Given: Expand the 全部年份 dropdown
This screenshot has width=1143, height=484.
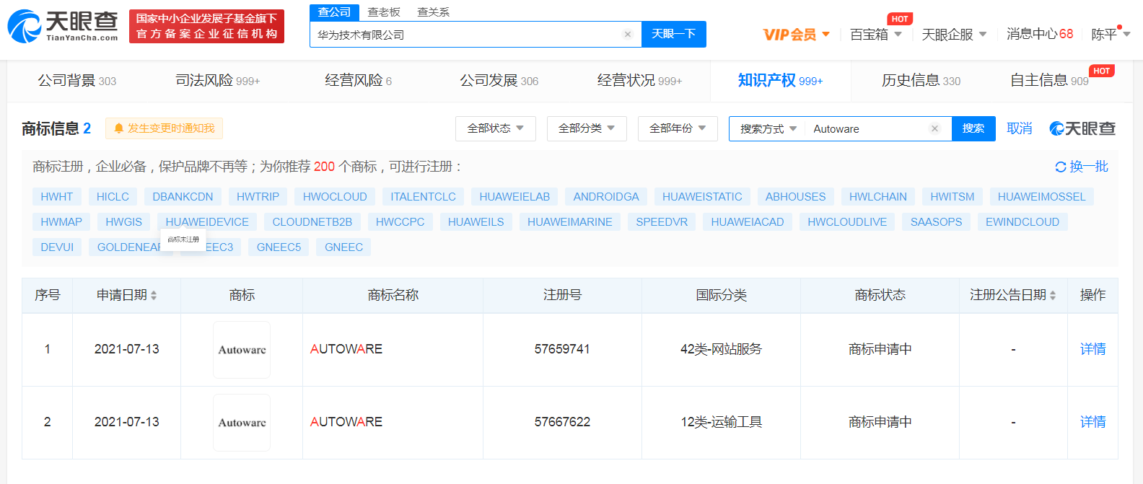Looking at the screenshot, I should pyautogui.click(x=678, y=128).
